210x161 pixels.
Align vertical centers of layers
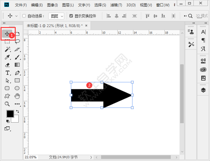click(155, 16)
